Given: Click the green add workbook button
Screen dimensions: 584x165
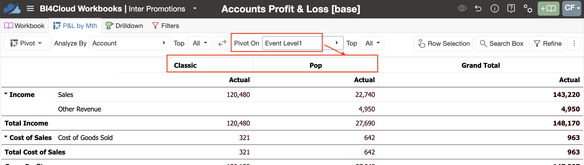Looking at the screenshot, I should tap(549, 8).
